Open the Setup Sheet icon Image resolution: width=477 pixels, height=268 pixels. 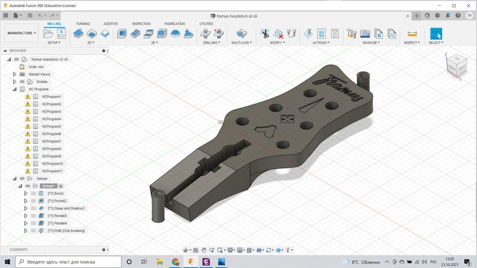coord(335,34)
